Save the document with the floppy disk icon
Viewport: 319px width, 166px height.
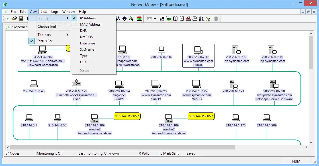21,19
